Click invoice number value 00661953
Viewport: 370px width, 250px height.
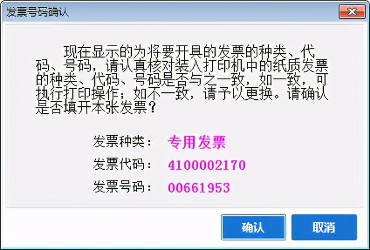199,188
